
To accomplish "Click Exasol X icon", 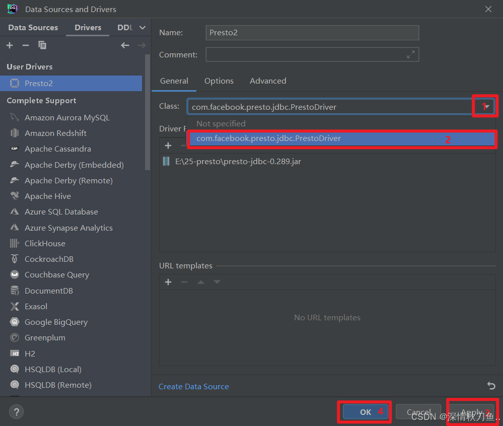I will (15, 306).
